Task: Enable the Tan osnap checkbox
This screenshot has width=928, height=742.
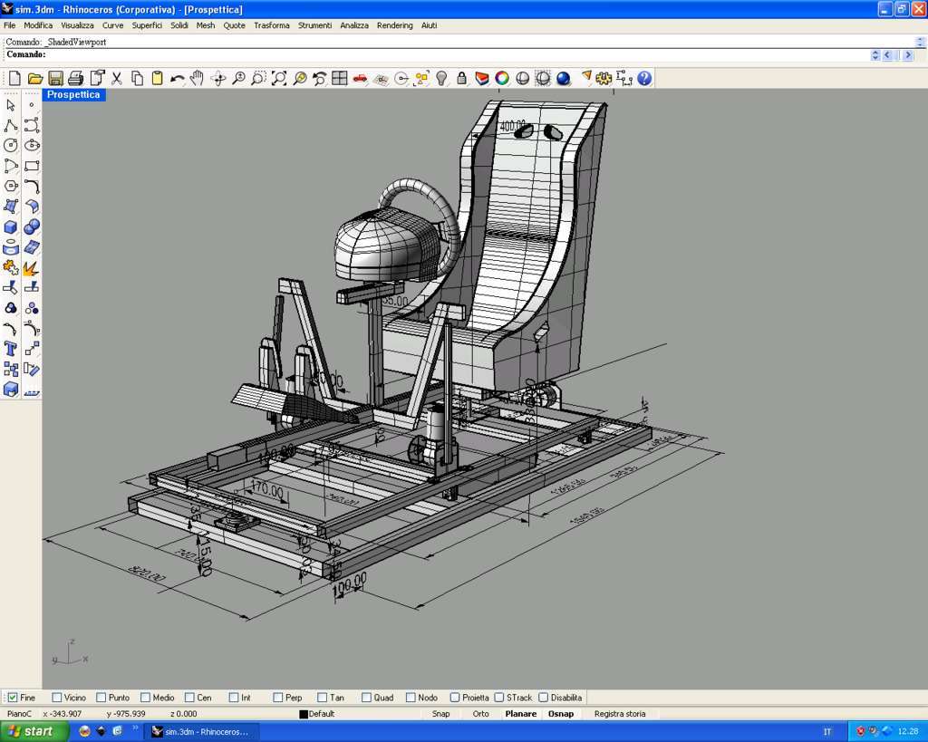Action: pyautogui.click(x=322, y=698)
